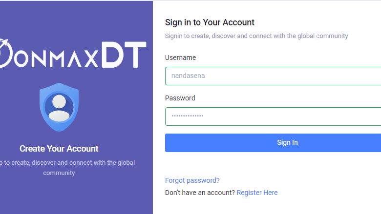Click the Password field label

(180, 98)
